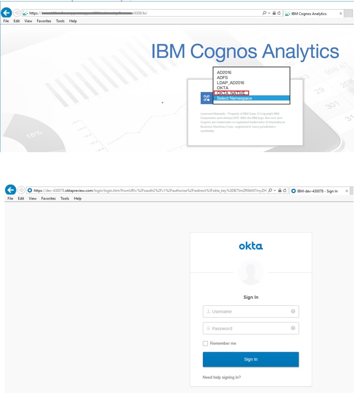Click lock security icon in Okta address bar

point(279,190)
